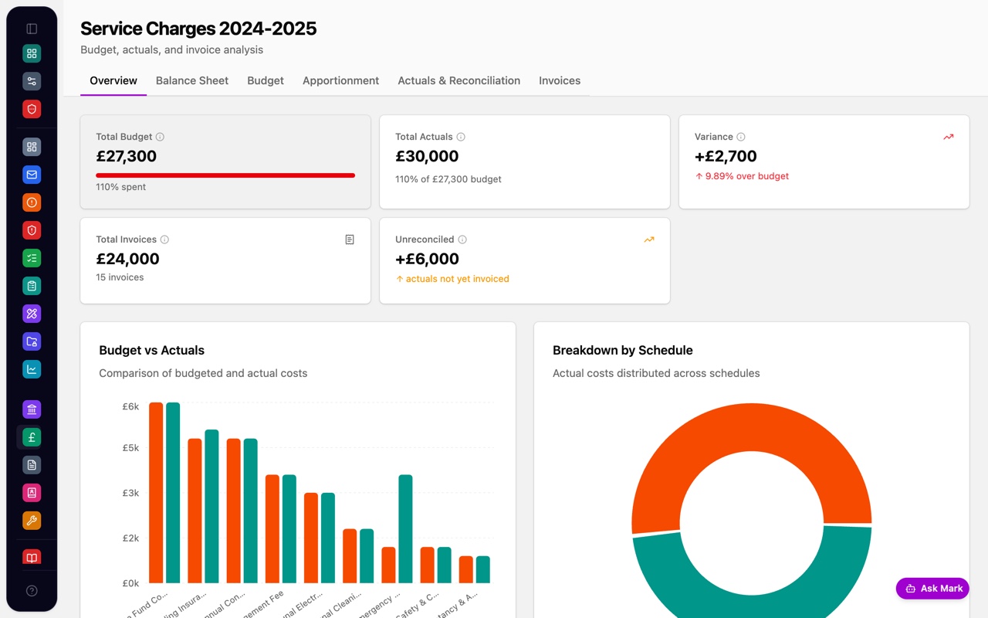Collapse the sidebar with the panel icon
The width and height of the screenshot is (988, 618).
click(32, 29)
